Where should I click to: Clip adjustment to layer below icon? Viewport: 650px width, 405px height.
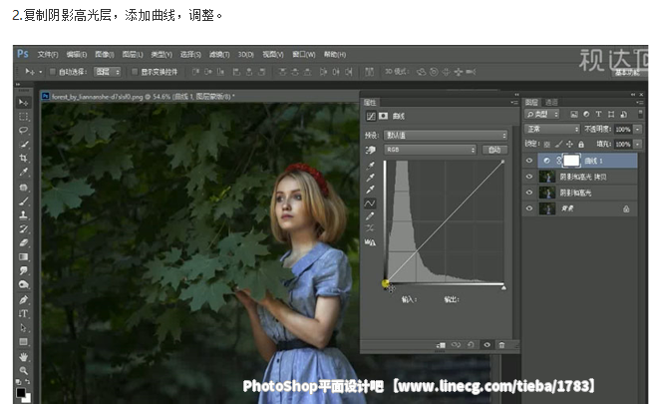click(x=441, y=345)
